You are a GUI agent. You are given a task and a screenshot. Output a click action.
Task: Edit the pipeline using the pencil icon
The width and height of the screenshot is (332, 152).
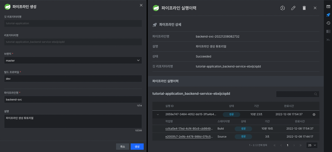coord(293,8)
